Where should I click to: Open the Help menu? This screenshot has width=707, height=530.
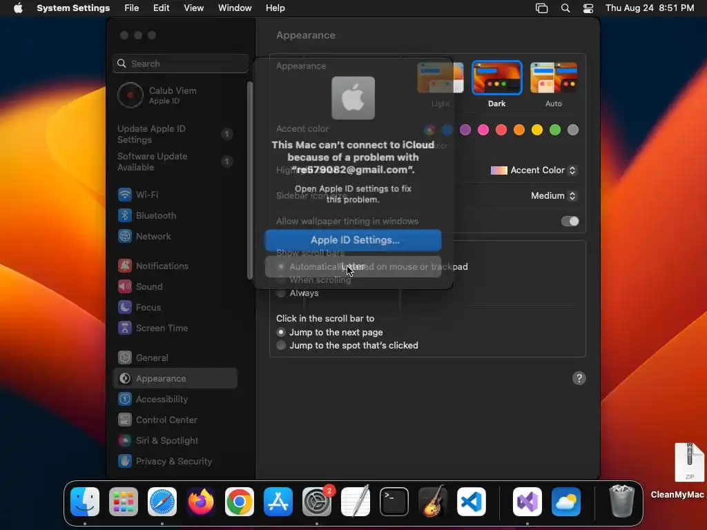(275, 8)
